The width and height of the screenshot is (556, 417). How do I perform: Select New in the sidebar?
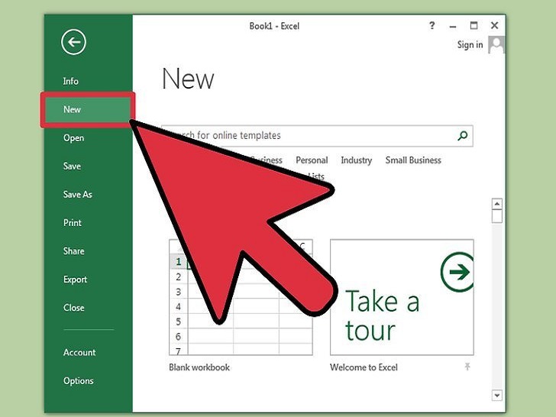88,109
